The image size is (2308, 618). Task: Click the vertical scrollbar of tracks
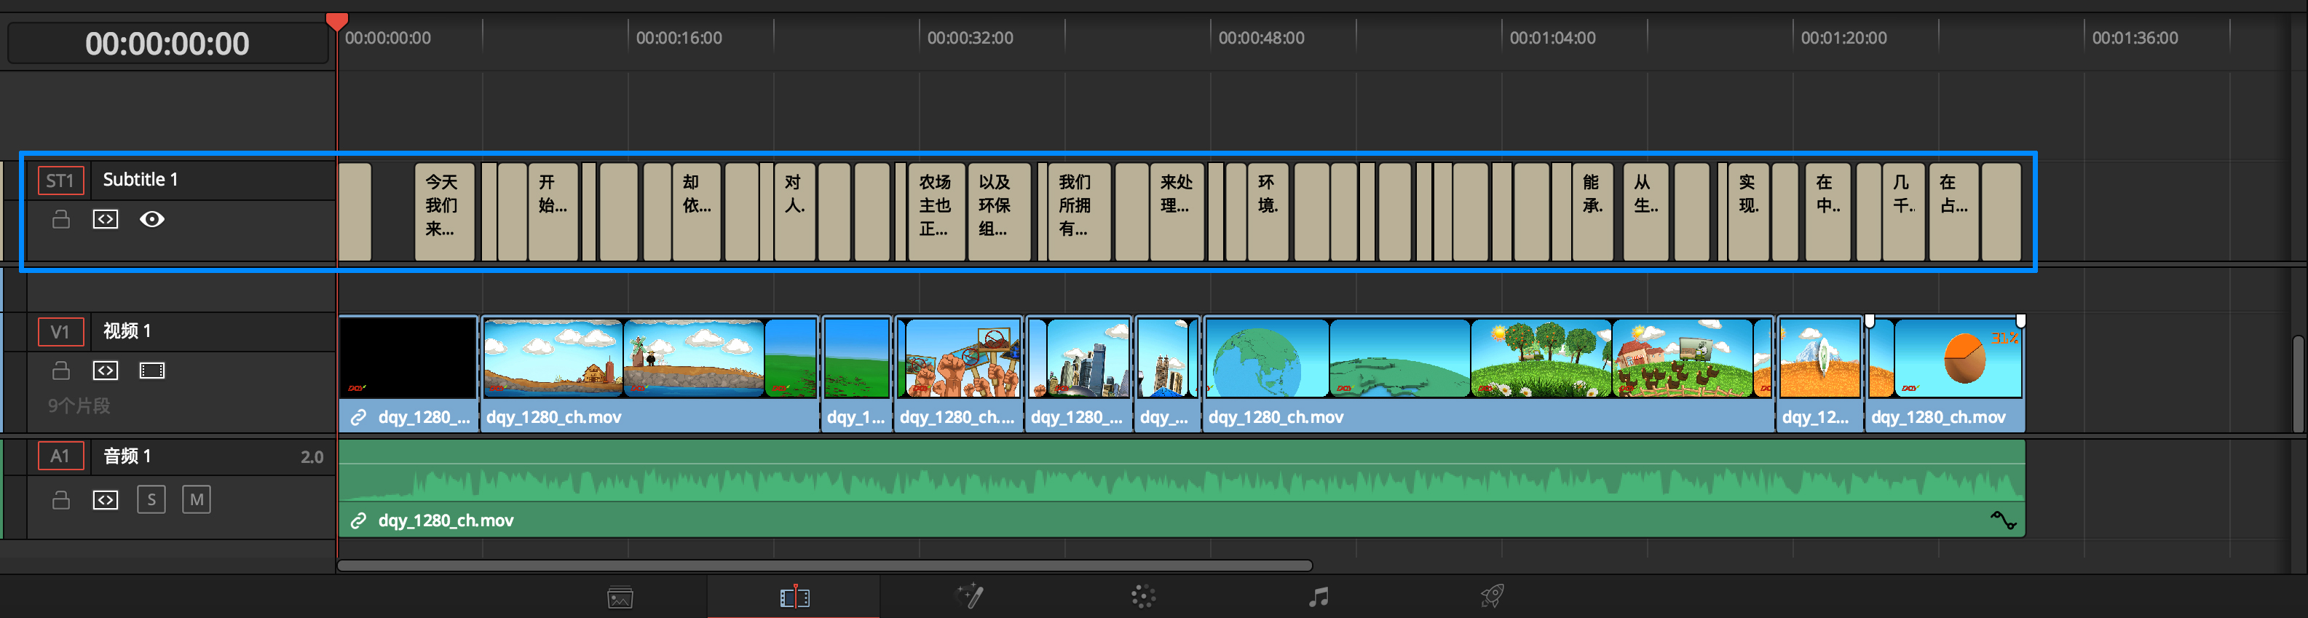pos(2297,385)
